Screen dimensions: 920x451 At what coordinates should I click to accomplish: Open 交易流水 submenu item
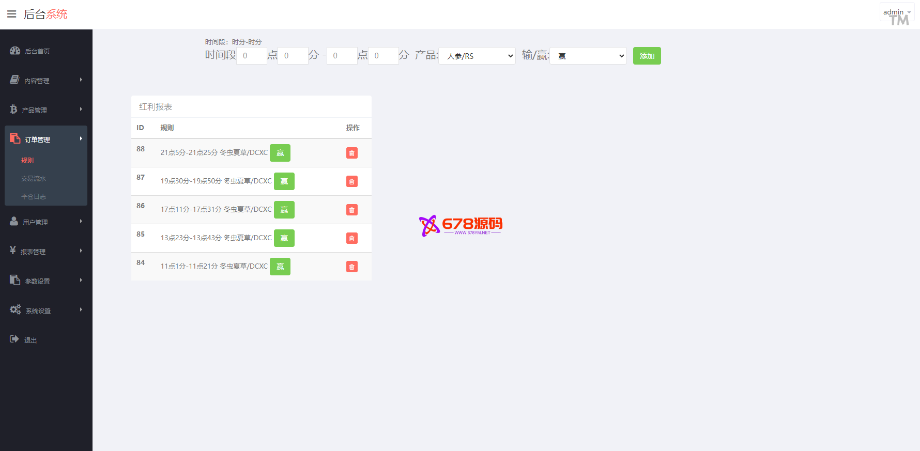(34, 179)
